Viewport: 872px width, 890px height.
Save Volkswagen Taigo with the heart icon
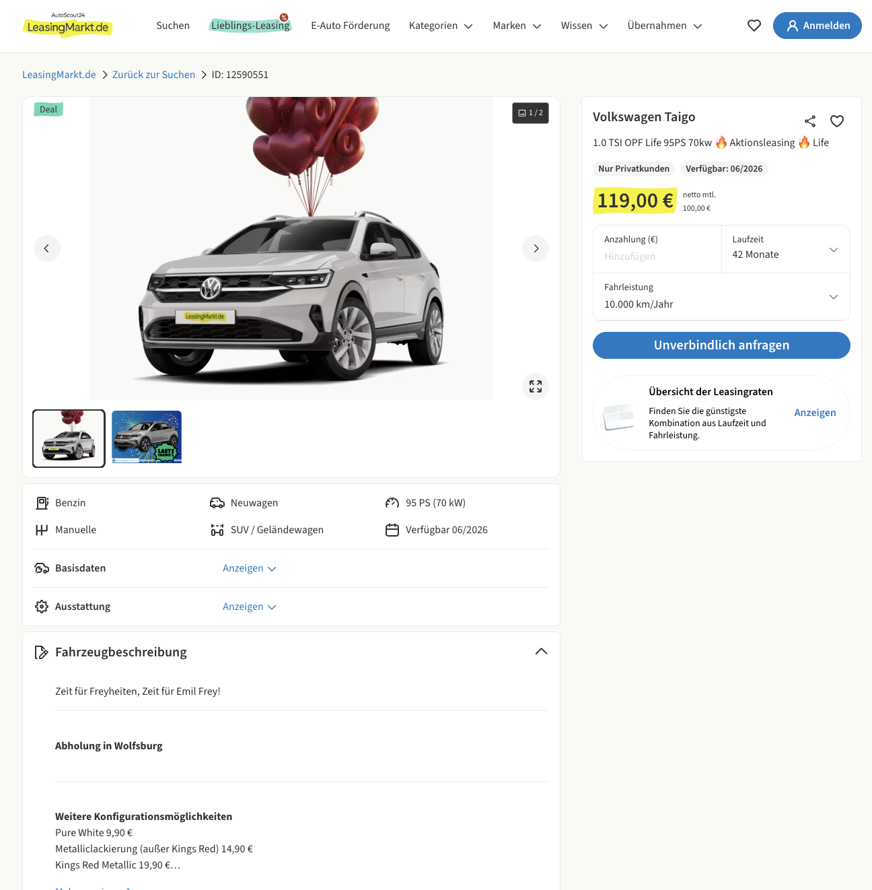pos(837,121)
